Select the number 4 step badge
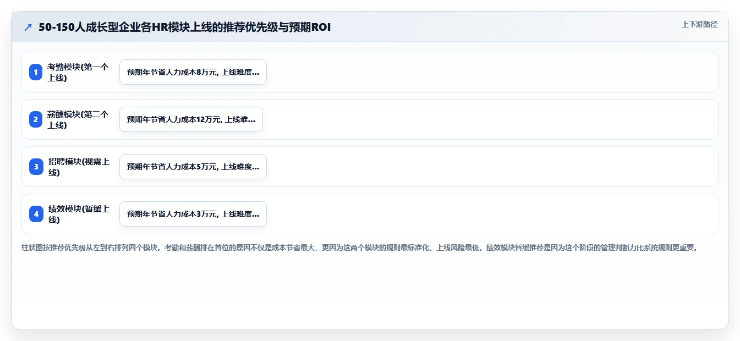 (x=36, y=214)
